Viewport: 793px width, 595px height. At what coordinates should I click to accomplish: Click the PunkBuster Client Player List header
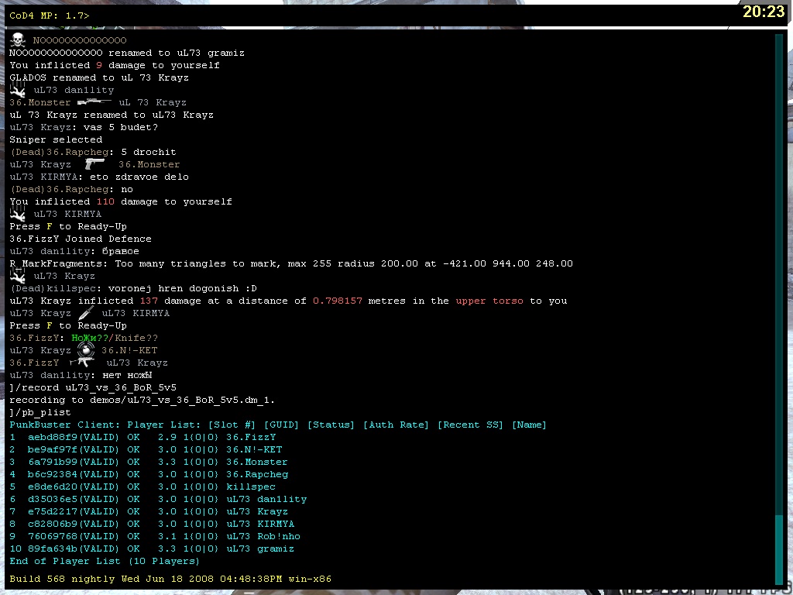tap(278, 425)
